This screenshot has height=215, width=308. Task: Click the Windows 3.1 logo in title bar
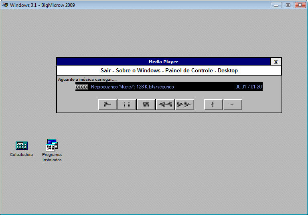[5, 5]
